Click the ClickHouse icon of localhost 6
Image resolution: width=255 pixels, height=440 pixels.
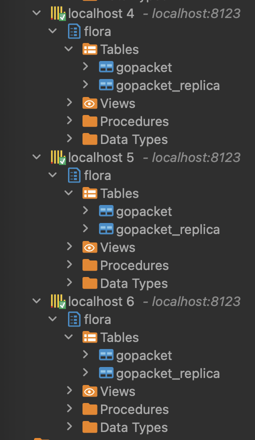click(58, 301)
